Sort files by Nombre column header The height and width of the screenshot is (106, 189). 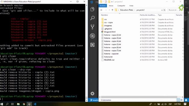tap(104, 15)
